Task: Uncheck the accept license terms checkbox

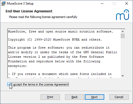Action: [9, 84]
